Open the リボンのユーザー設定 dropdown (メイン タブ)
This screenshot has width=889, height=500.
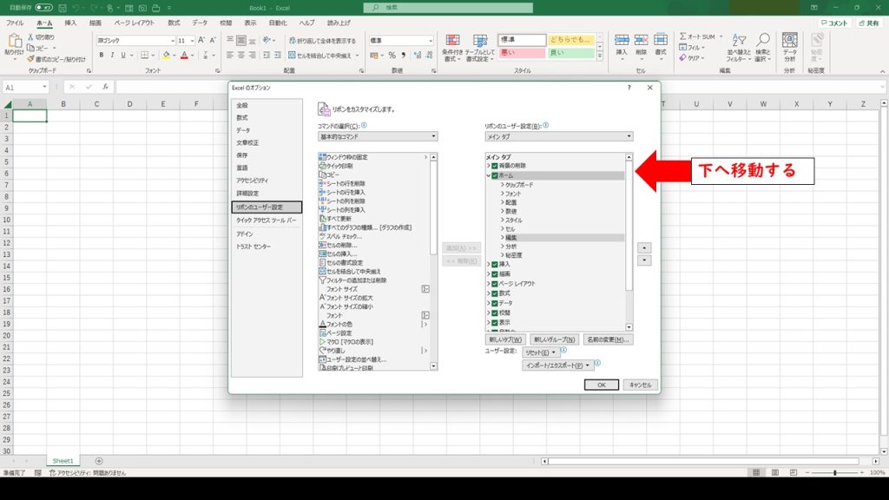click(558, 136)
